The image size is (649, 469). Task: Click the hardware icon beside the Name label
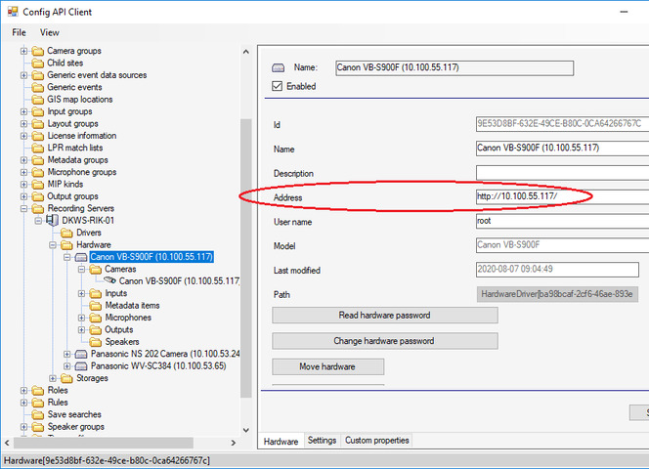click(x=279, y=68)
